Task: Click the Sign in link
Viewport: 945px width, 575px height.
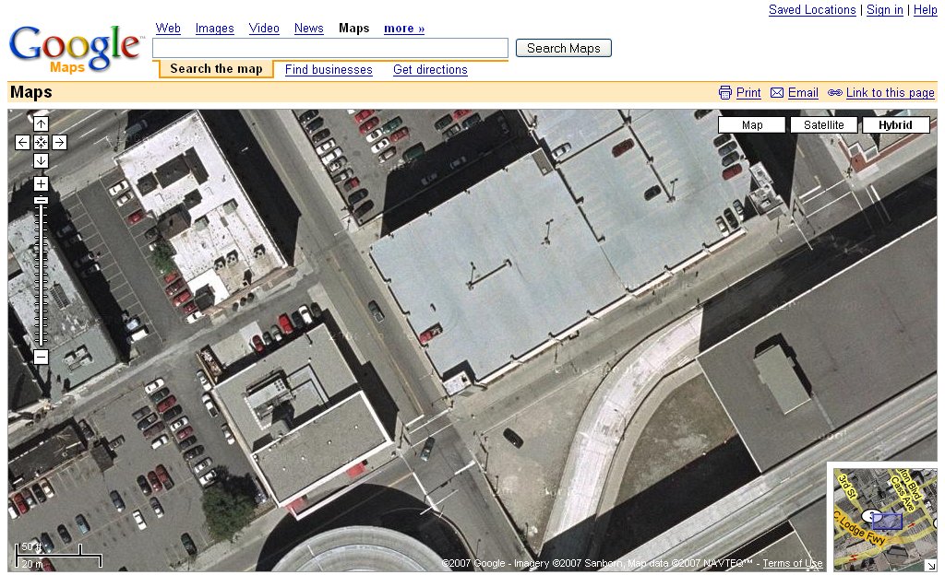Action: click(x=885, y=9)
